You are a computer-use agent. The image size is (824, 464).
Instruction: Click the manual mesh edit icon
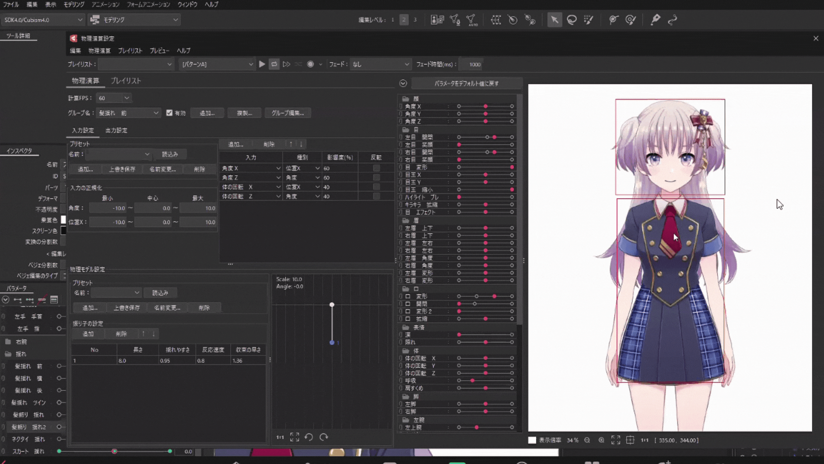click(454, 20)
